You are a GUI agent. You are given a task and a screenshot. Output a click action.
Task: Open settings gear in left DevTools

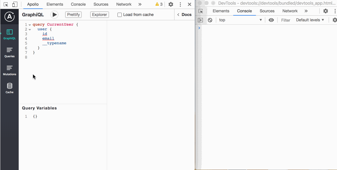coord(171,4)
